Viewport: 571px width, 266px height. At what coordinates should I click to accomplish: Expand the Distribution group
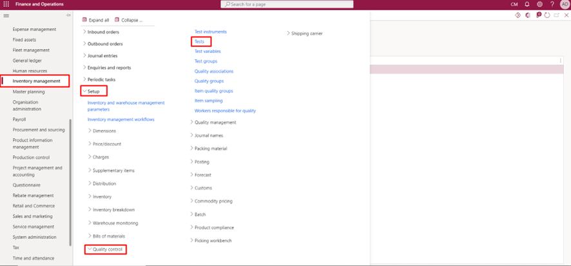pyautogui.click(x=102, y=184)
